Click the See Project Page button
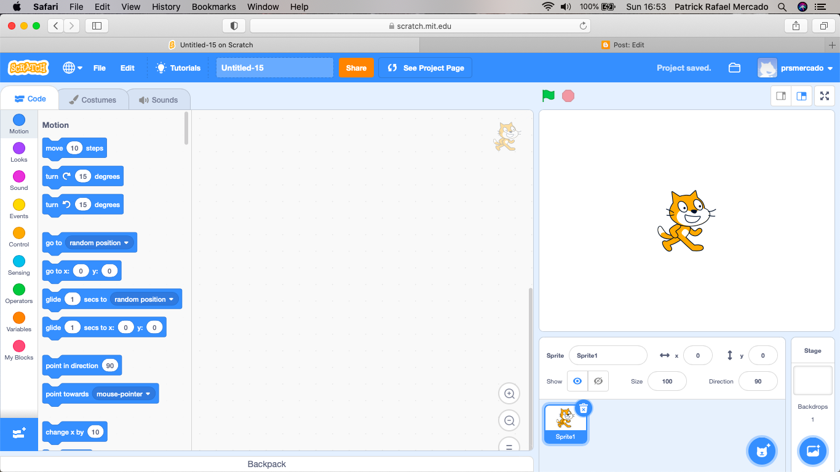This screenshot has width=840, height=472. pos(425,68)
